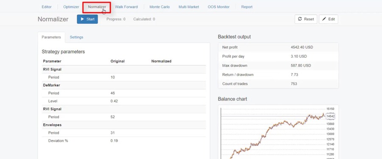
Task: Click the DeMarker Period value 46
Action: (x=112, y=93)
